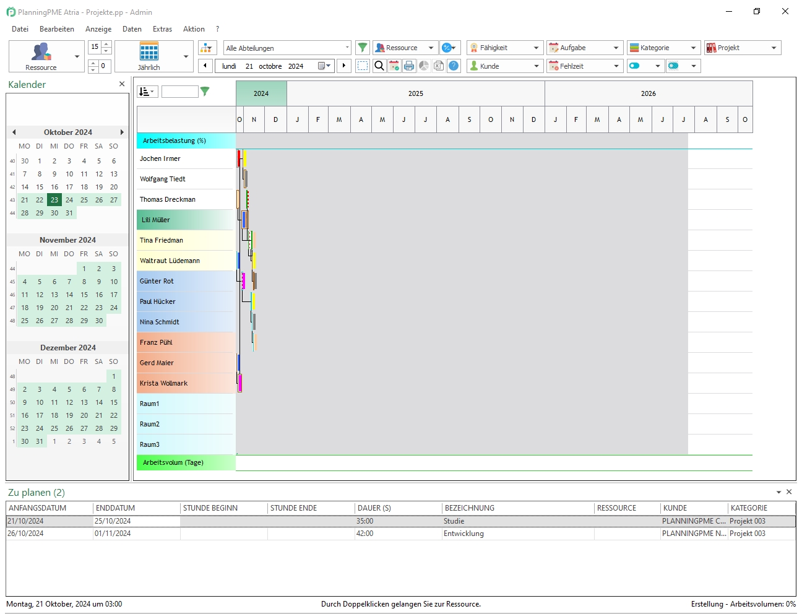Open help via blue question mark icon

pos(454,66)
